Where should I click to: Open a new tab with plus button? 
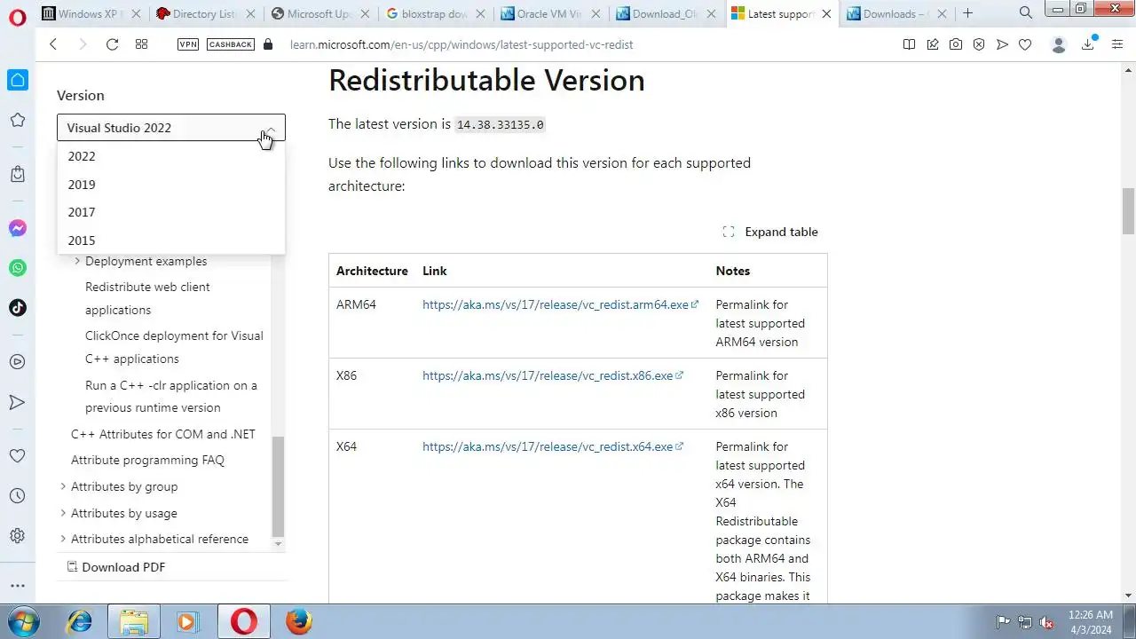(x=967, y=13)
